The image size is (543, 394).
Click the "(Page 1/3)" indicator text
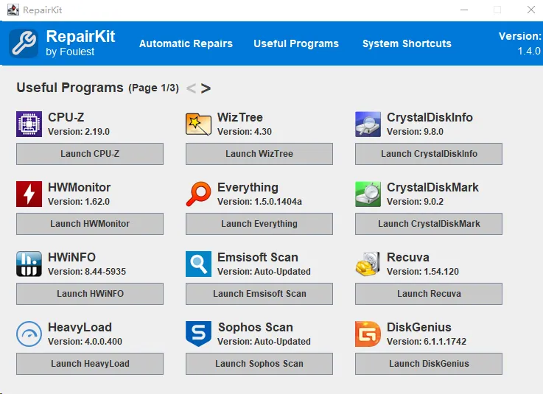pyautogui.click(x=154, y=88)
